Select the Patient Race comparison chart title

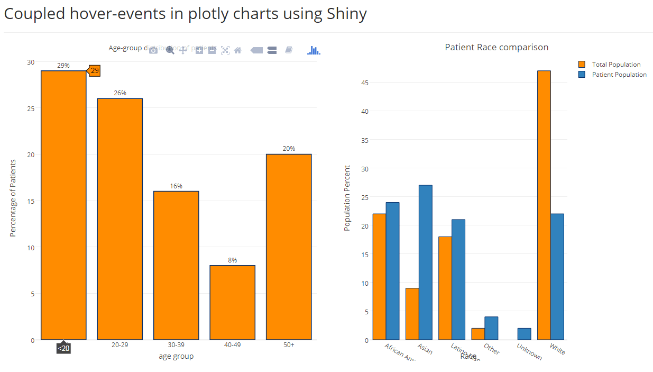(x=496, y=47)
